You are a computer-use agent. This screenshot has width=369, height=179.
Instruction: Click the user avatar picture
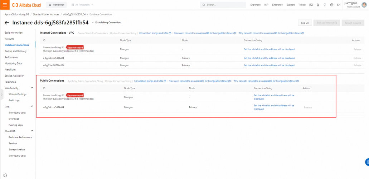[364, 5]
